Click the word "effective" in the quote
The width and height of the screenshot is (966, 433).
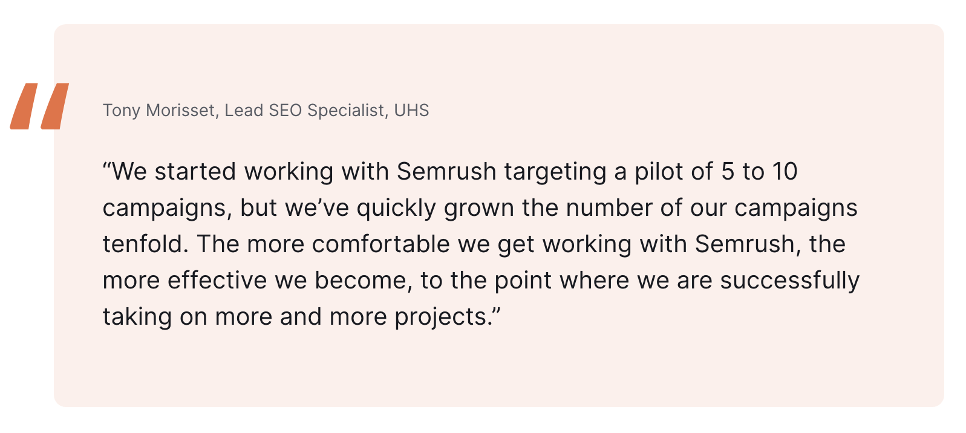217,281
